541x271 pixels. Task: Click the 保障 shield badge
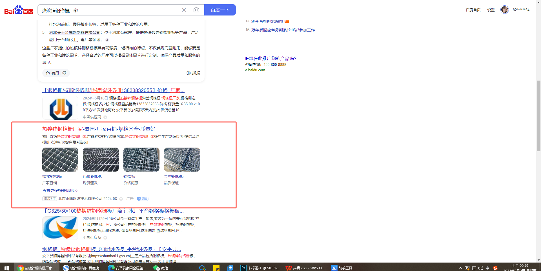pyautogui.click(x=143, y=199)
